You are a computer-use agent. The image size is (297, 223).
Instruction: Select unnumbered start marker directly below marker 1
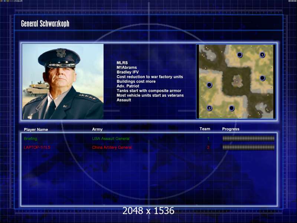(x=262, y=78)
